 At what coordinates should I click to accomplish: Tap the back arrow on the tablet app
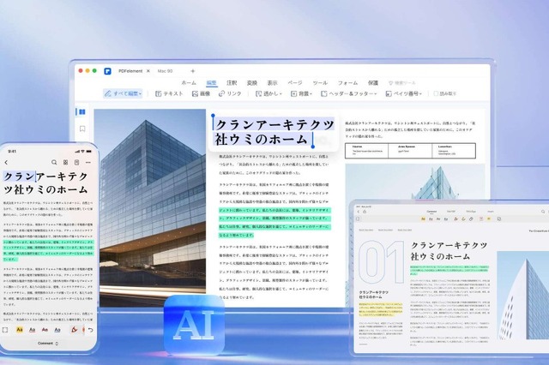point(359,212)
